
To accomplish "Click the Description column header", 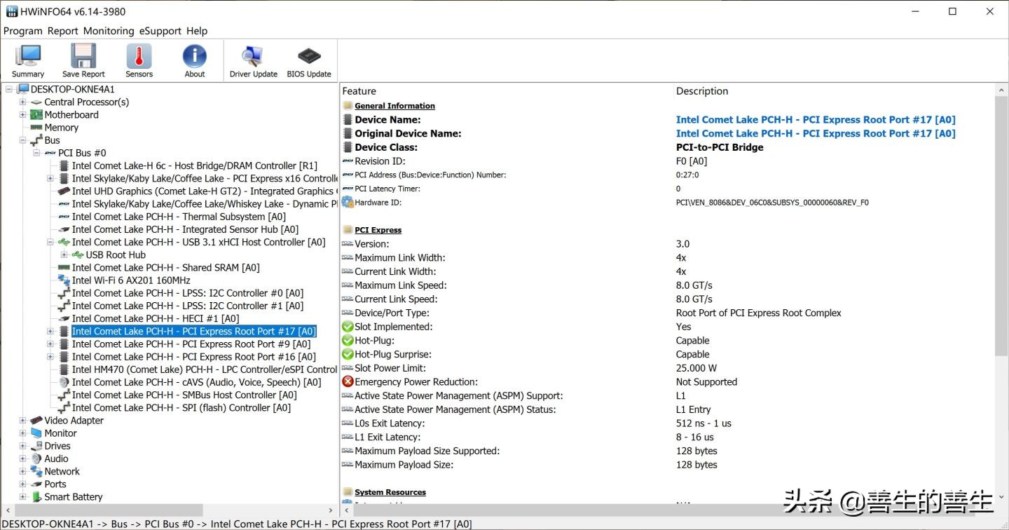I will pos(701,91).
